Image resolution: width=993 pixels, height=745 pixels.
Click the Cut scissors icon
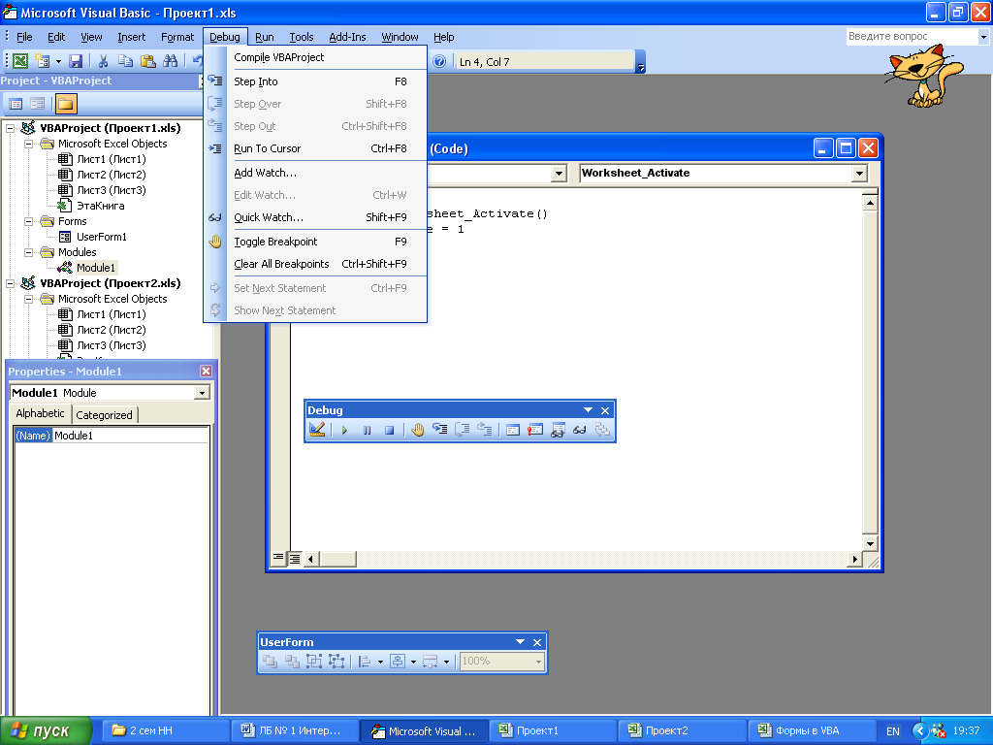coord(103,61)
